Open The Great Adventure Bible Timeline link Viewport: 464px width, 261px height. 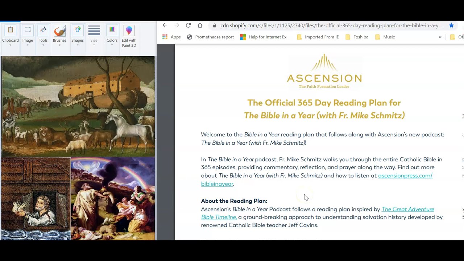click(408, 209)
